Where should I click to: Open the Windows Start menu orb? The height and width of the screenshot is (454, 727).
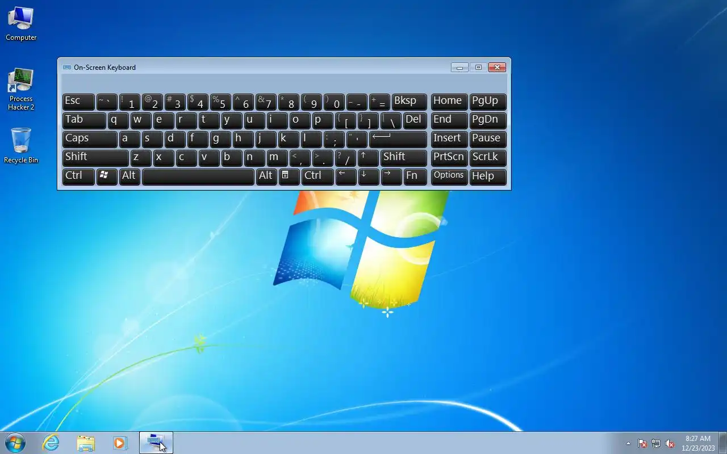pyautogui.click(x=15, y=443)
